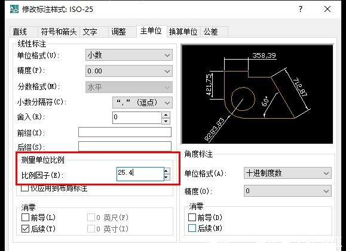Click the 0 英寸(I) checkbox
Image resolution: width=346 pixels, height=251 pixels.
(91, 229)
